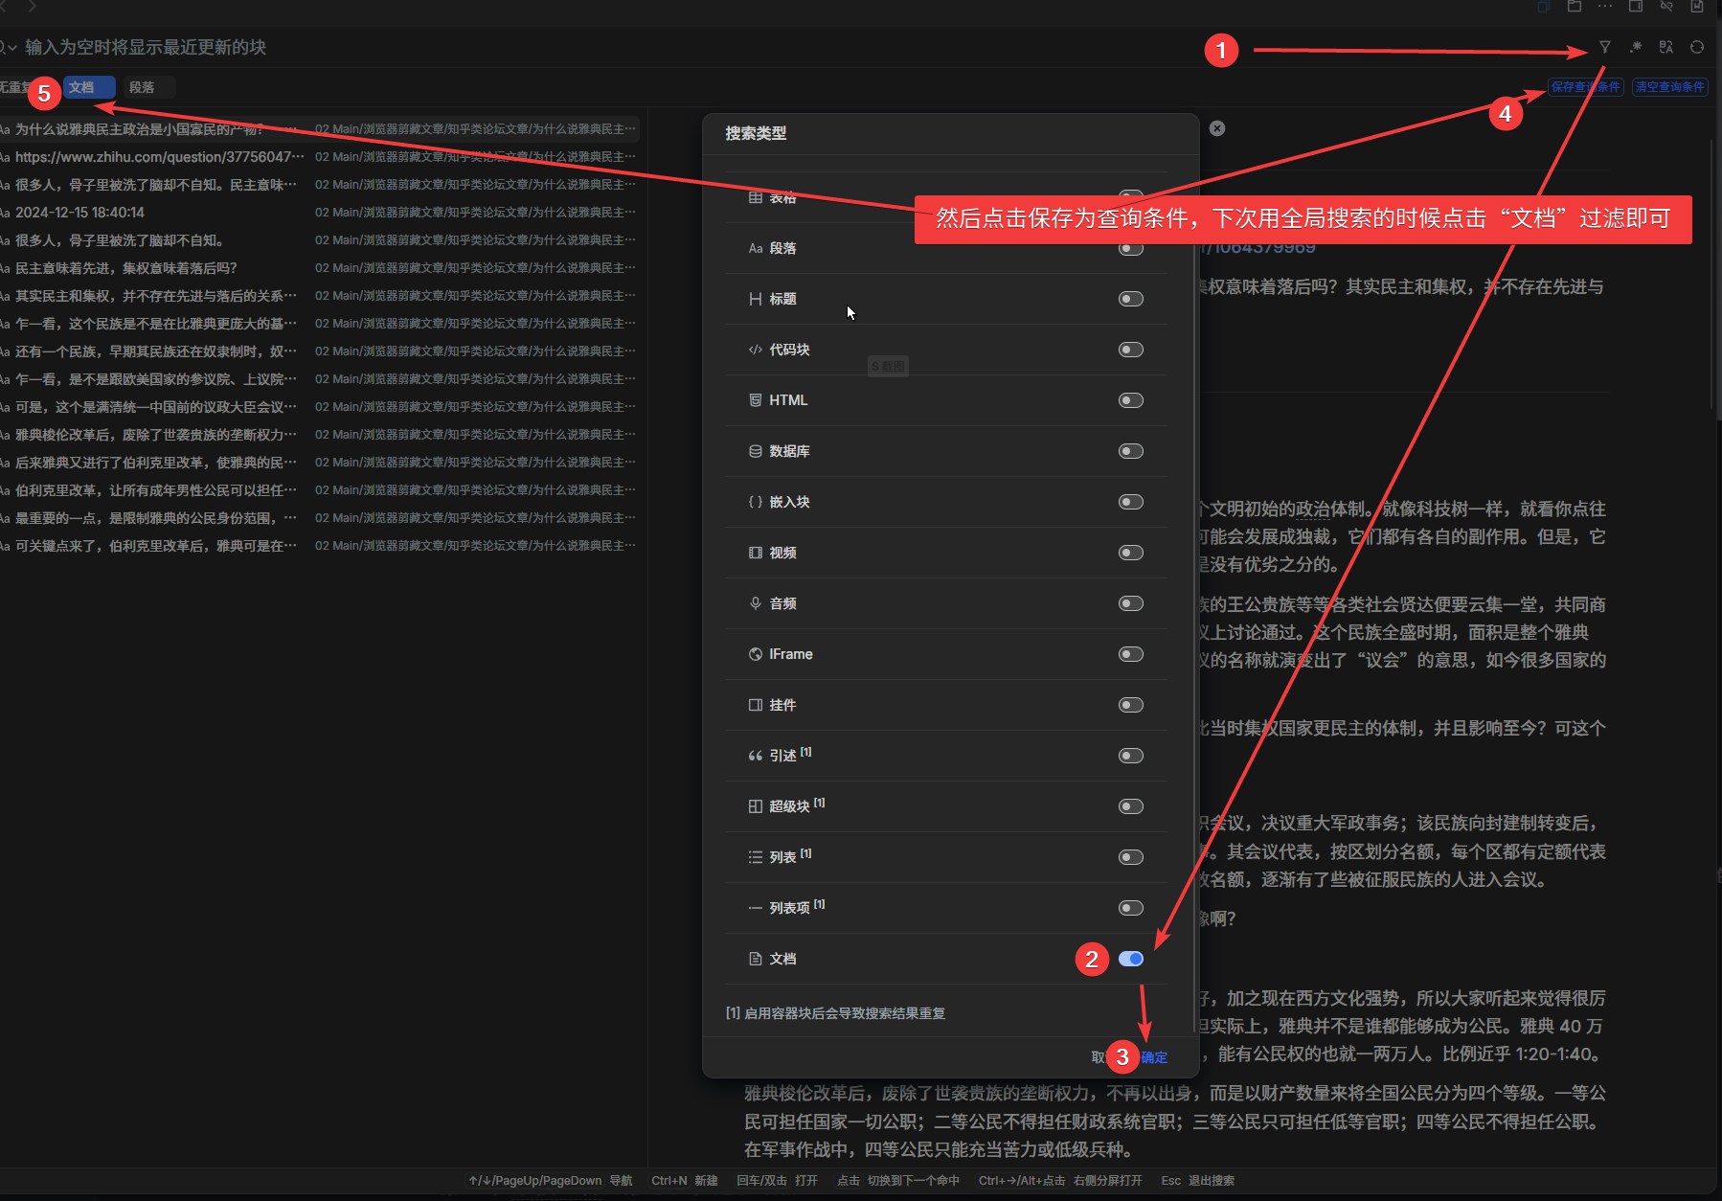Viewport: 1722px width, 1201px height.
Task: Click the 代码块 code block icon
Action: tap(756, 350)
